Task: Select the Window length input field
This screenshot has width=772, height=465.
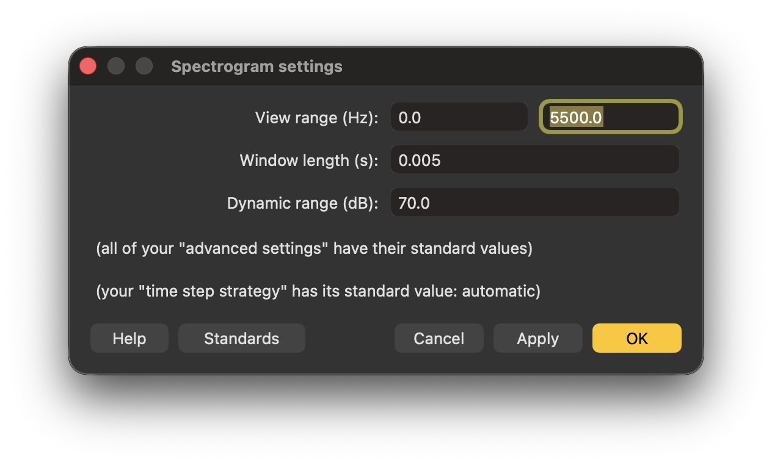Action: (x=534, y=160)
